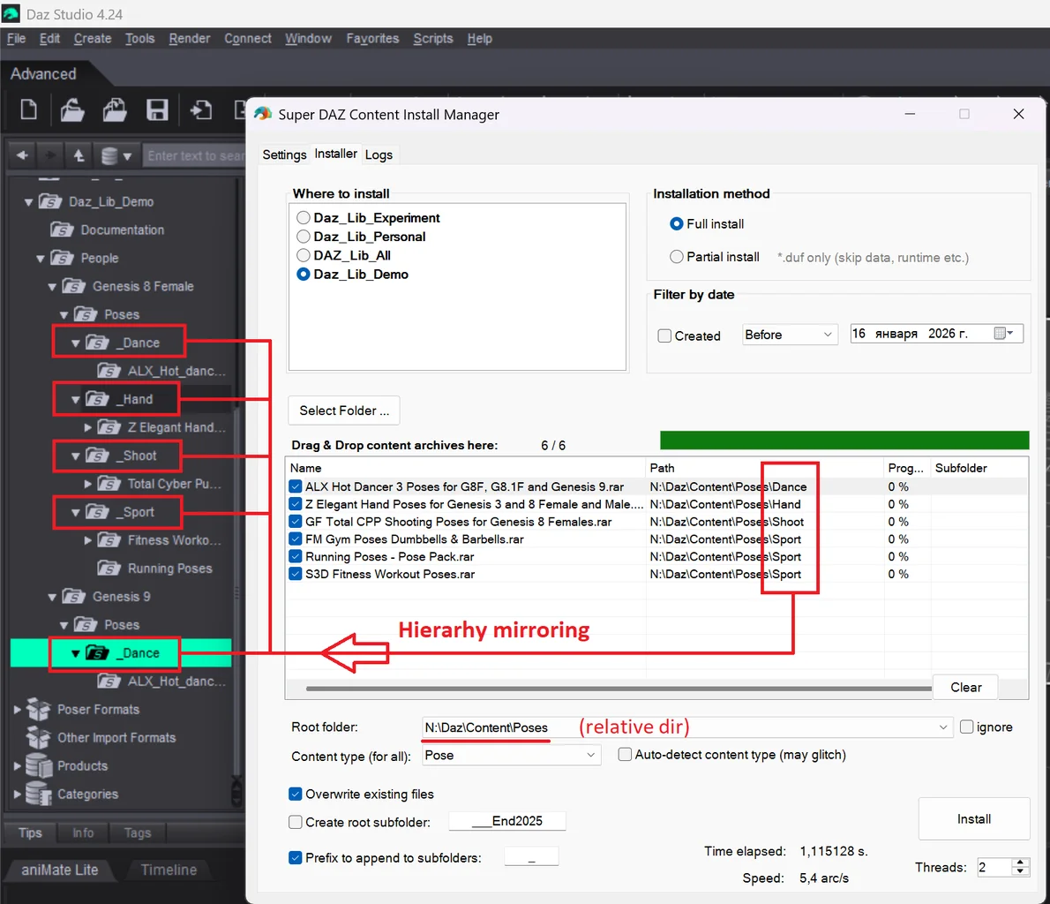Screen dimensions: 1050x904
Task: Open the Before date comparison dropdown
Action: point(789,335)
